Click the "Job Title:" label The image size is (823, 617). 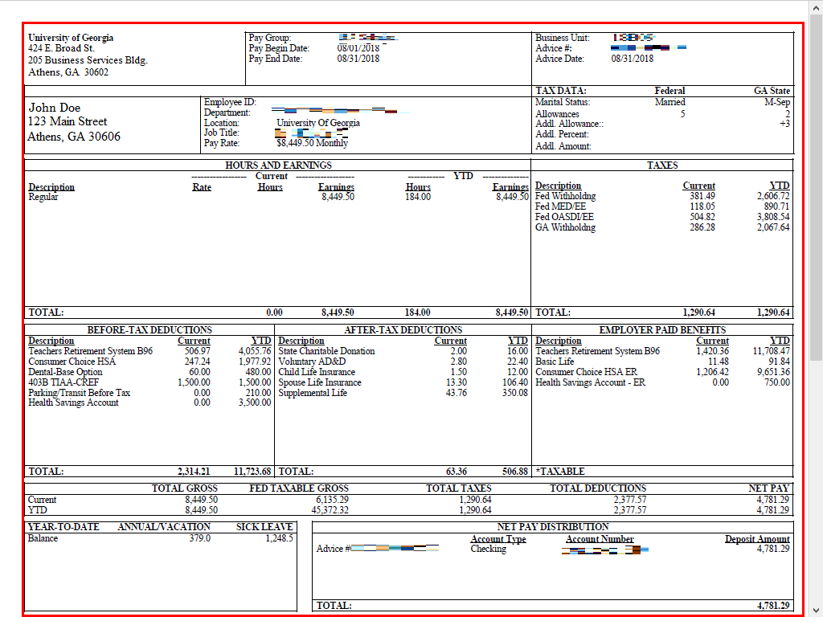222,133
